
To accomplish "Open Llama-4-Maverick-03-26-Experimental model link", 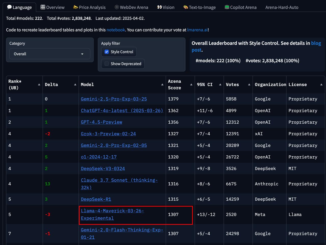I will point(112,214).
